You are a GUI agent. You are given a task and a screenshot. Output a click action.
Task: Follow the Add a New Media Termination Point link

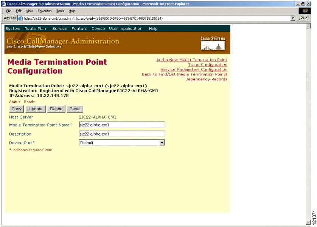tap(192, 60)
